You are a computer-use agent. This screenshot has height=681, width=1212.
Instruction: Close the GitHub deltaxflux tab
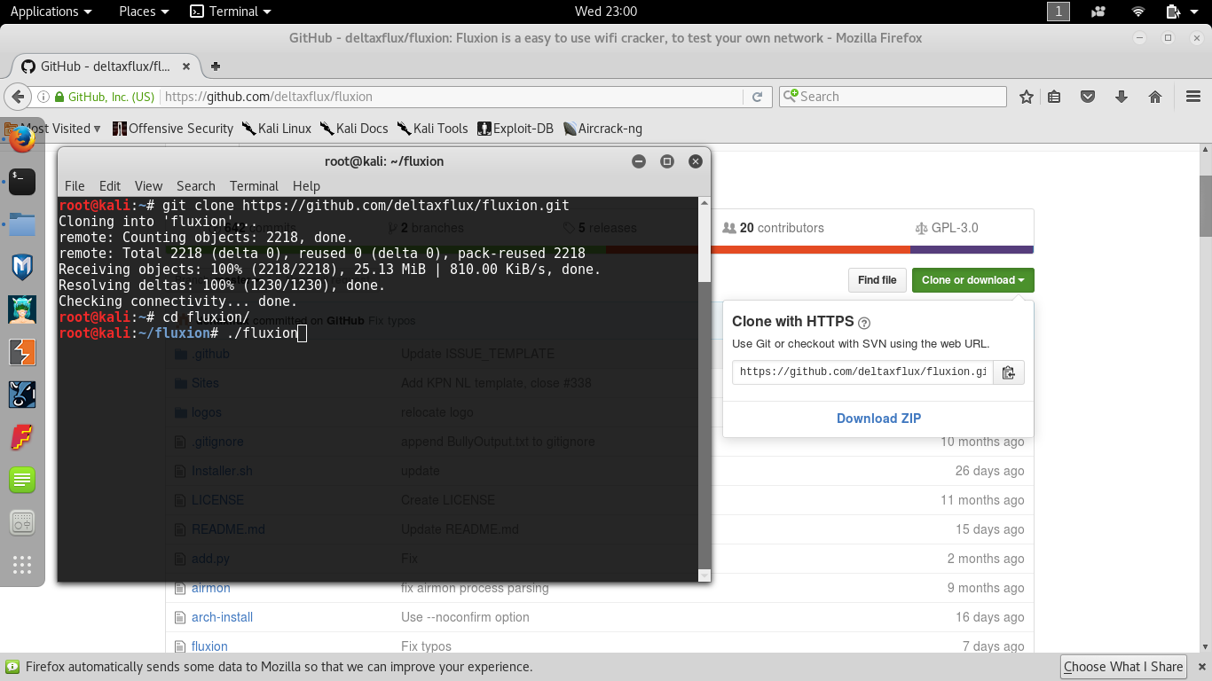click(186, 67)
